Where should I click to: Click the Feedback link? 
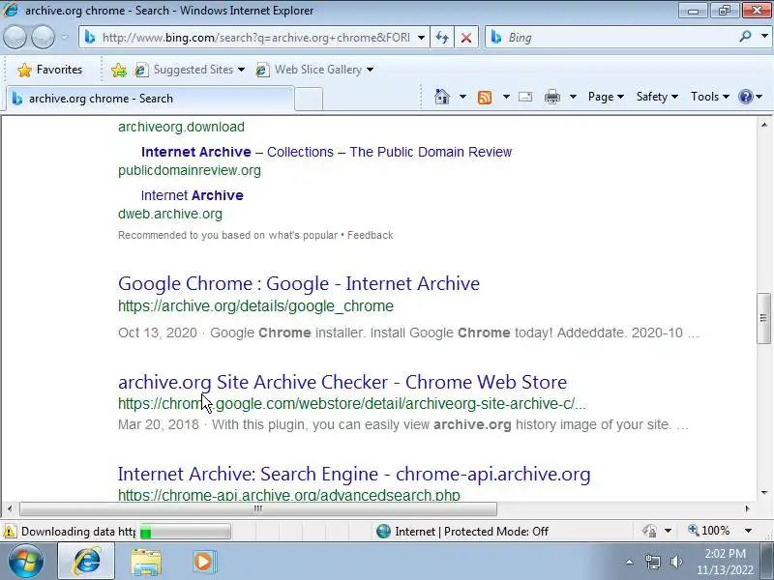(371, 235)
